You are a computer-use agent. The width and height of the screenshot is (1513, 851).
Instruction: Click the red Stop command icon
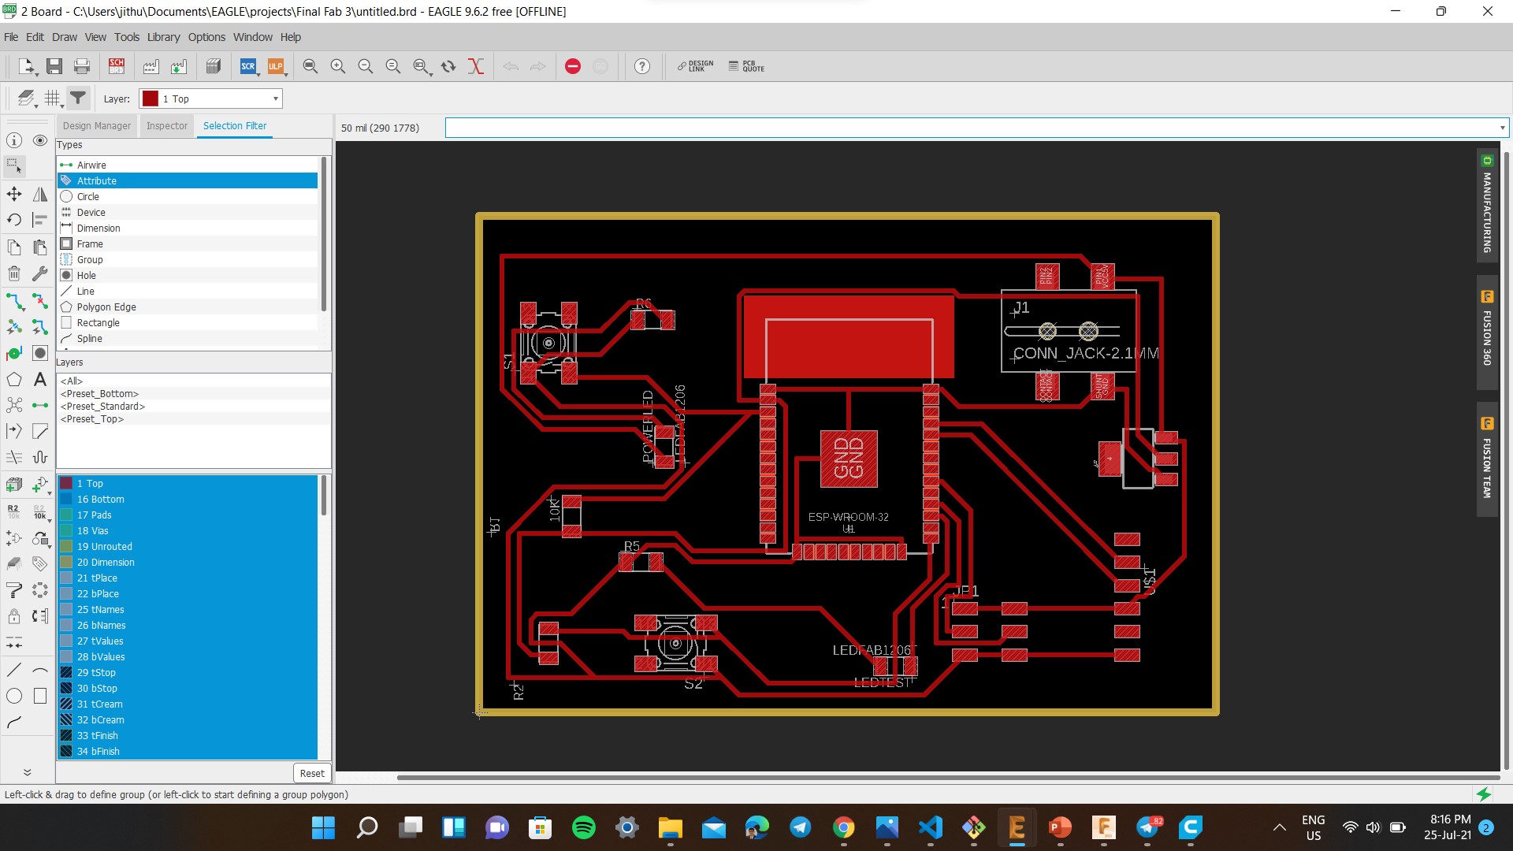[x=573, y=67]
